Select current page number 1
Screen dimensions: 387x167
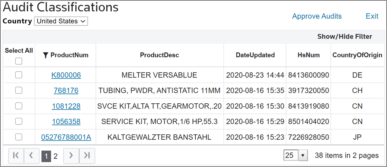(46, 156)
